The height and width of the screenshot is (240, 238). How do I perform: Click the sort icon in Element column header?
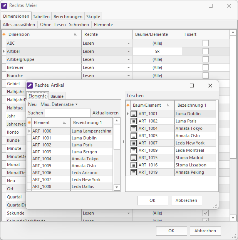coord(64,123)
